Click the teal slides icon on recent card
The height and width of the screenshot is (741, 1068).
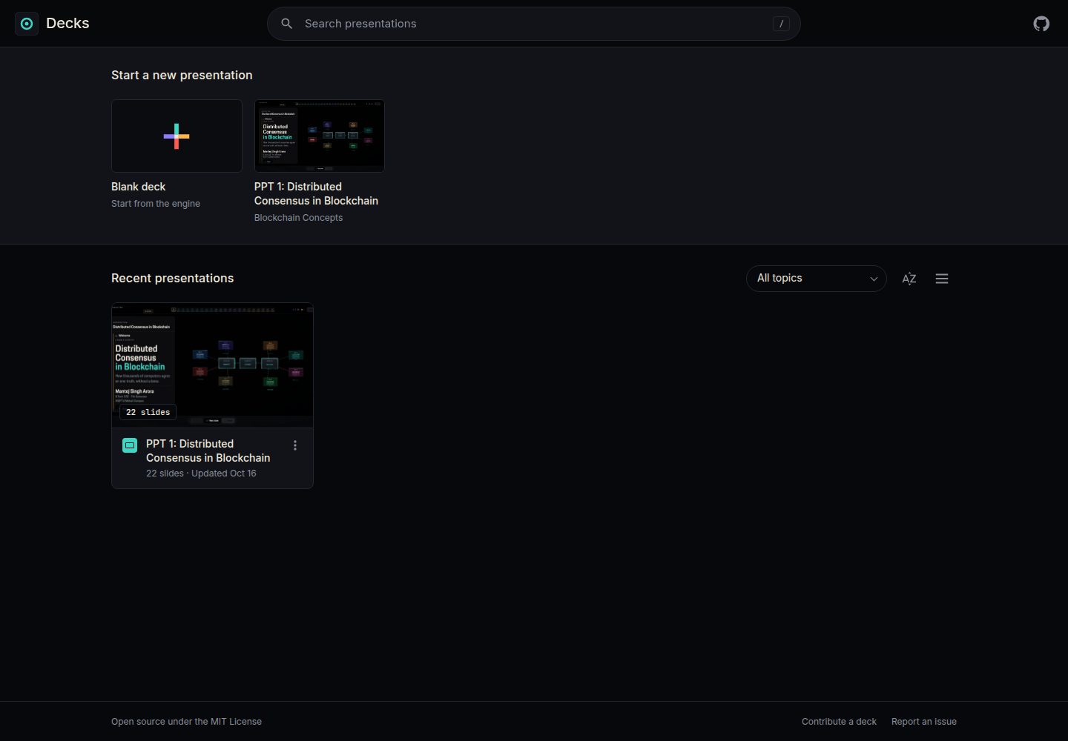point(130,445)
